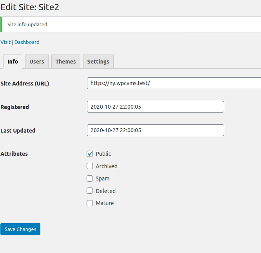Viewport: 261px width, 253px height.
Task: Click into the Last Updated field
Action: point(155,130)
